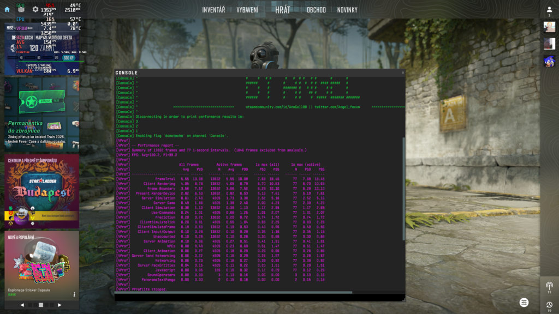Open the INVENTÁŘ menu tab
The width and height of the screenshot is (559, 314).
(213, 10)
